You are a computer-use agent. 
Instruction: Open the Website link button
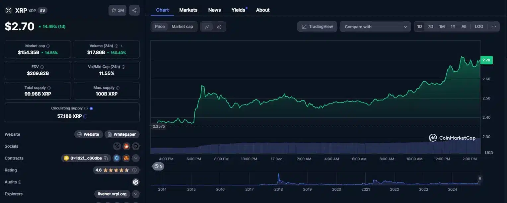point(89,134)
